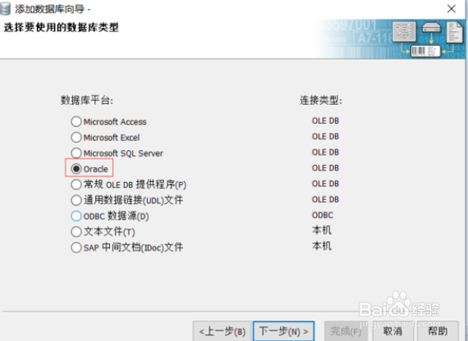Select 通用数据链接(UDL)文件 radio button
Screen dimensions: 468x341
tap(76, 200)
